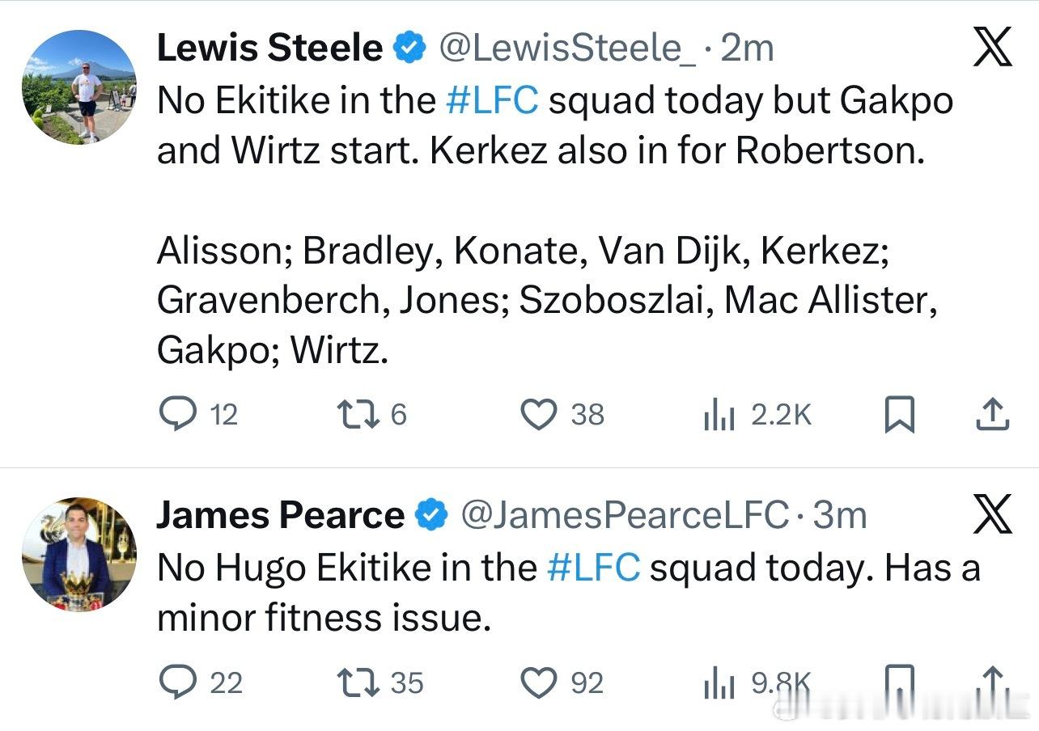
Task: Click X logo on Lewis Steele's tweet
Action: (x=992, y=48)
